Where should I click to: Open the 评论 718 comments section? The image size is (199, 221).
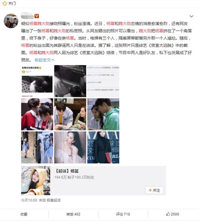[x=123, y=214]
